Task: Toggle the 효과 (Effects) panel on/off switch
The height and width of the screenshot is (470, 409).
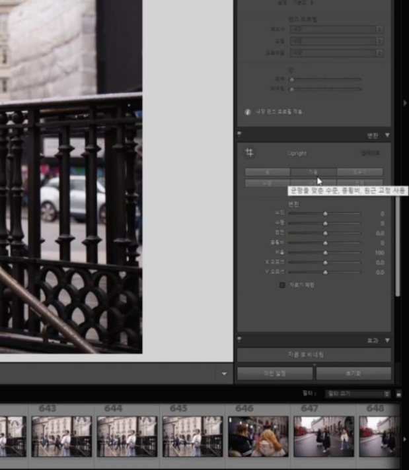Action: pyautogui.click(x=239, y=340)
